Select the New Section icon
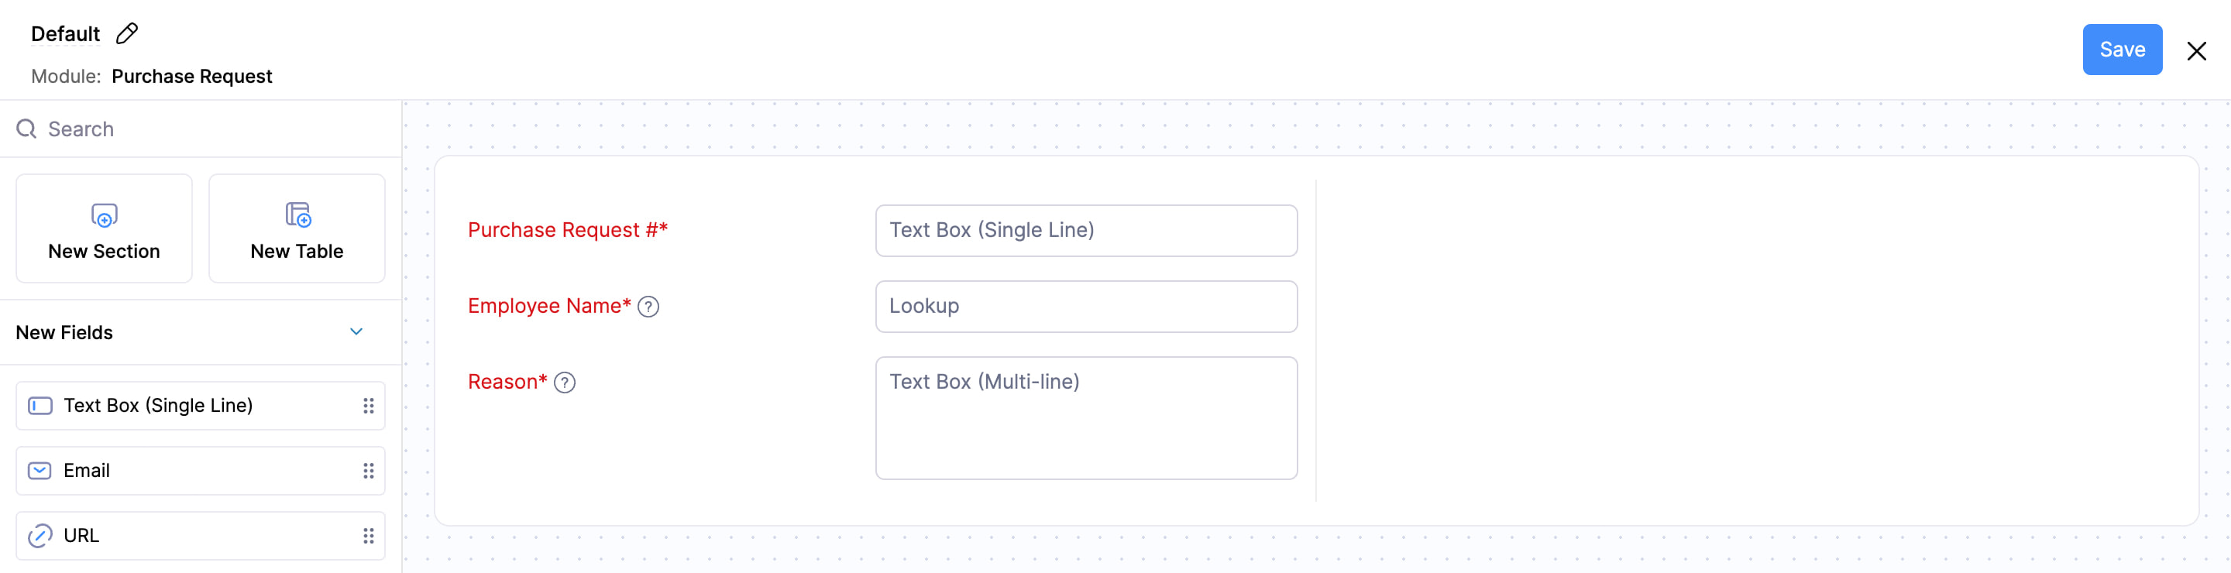 [103, 216]
